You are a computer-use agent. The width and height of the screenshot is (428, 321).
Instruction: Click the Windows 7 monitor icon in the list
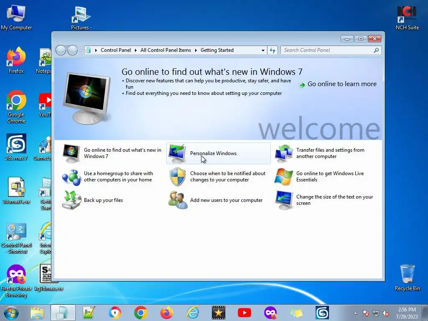tap(71, 153)
